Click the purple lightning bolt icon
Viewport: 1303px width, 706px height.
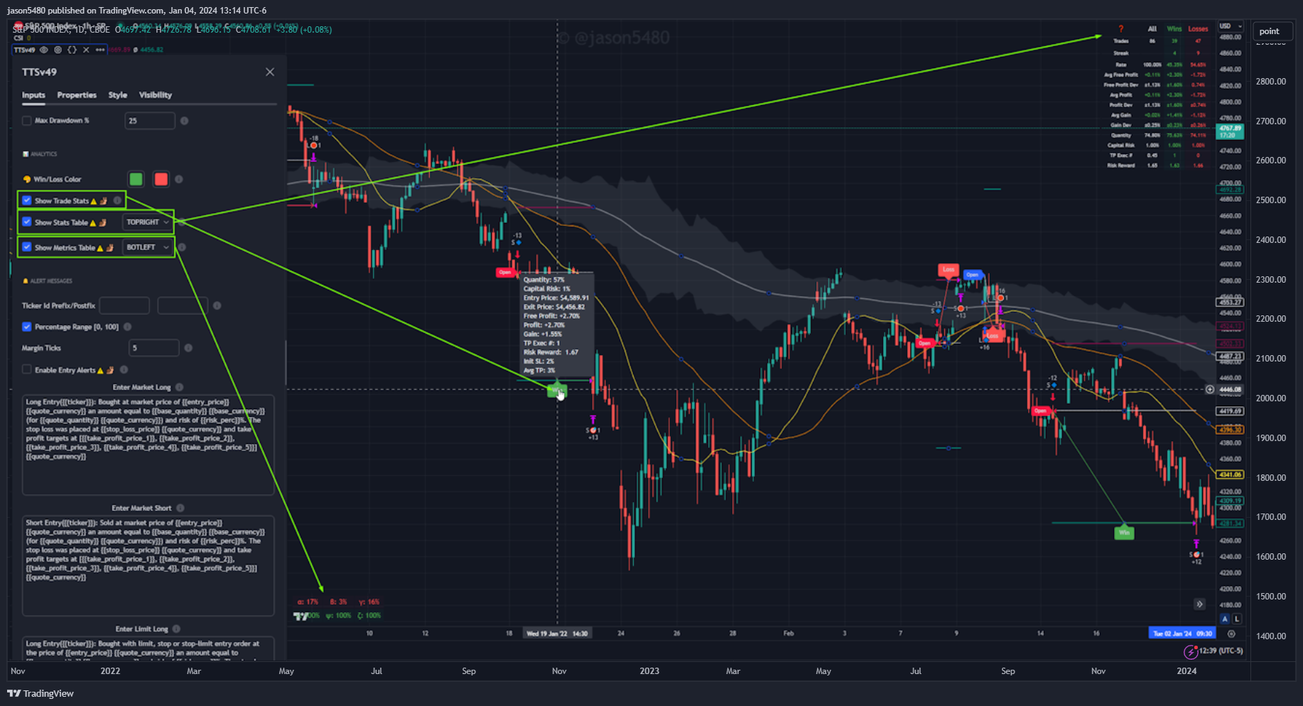pyautogui.click(x=1190, y=651)
